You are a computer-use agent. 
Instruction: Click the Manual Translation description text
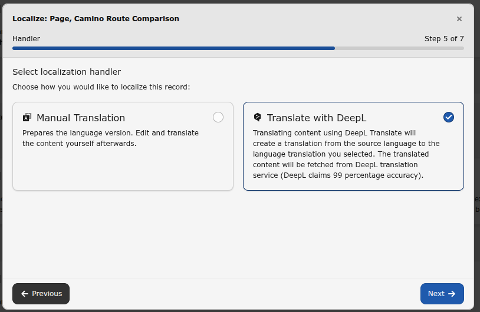point(110,138)
